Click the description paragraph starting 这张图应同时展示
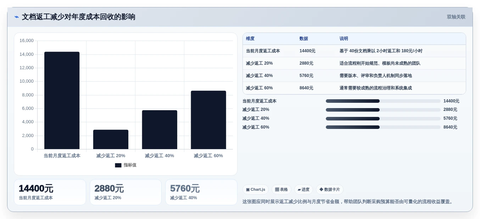The image size is (480, 219). 348,202
